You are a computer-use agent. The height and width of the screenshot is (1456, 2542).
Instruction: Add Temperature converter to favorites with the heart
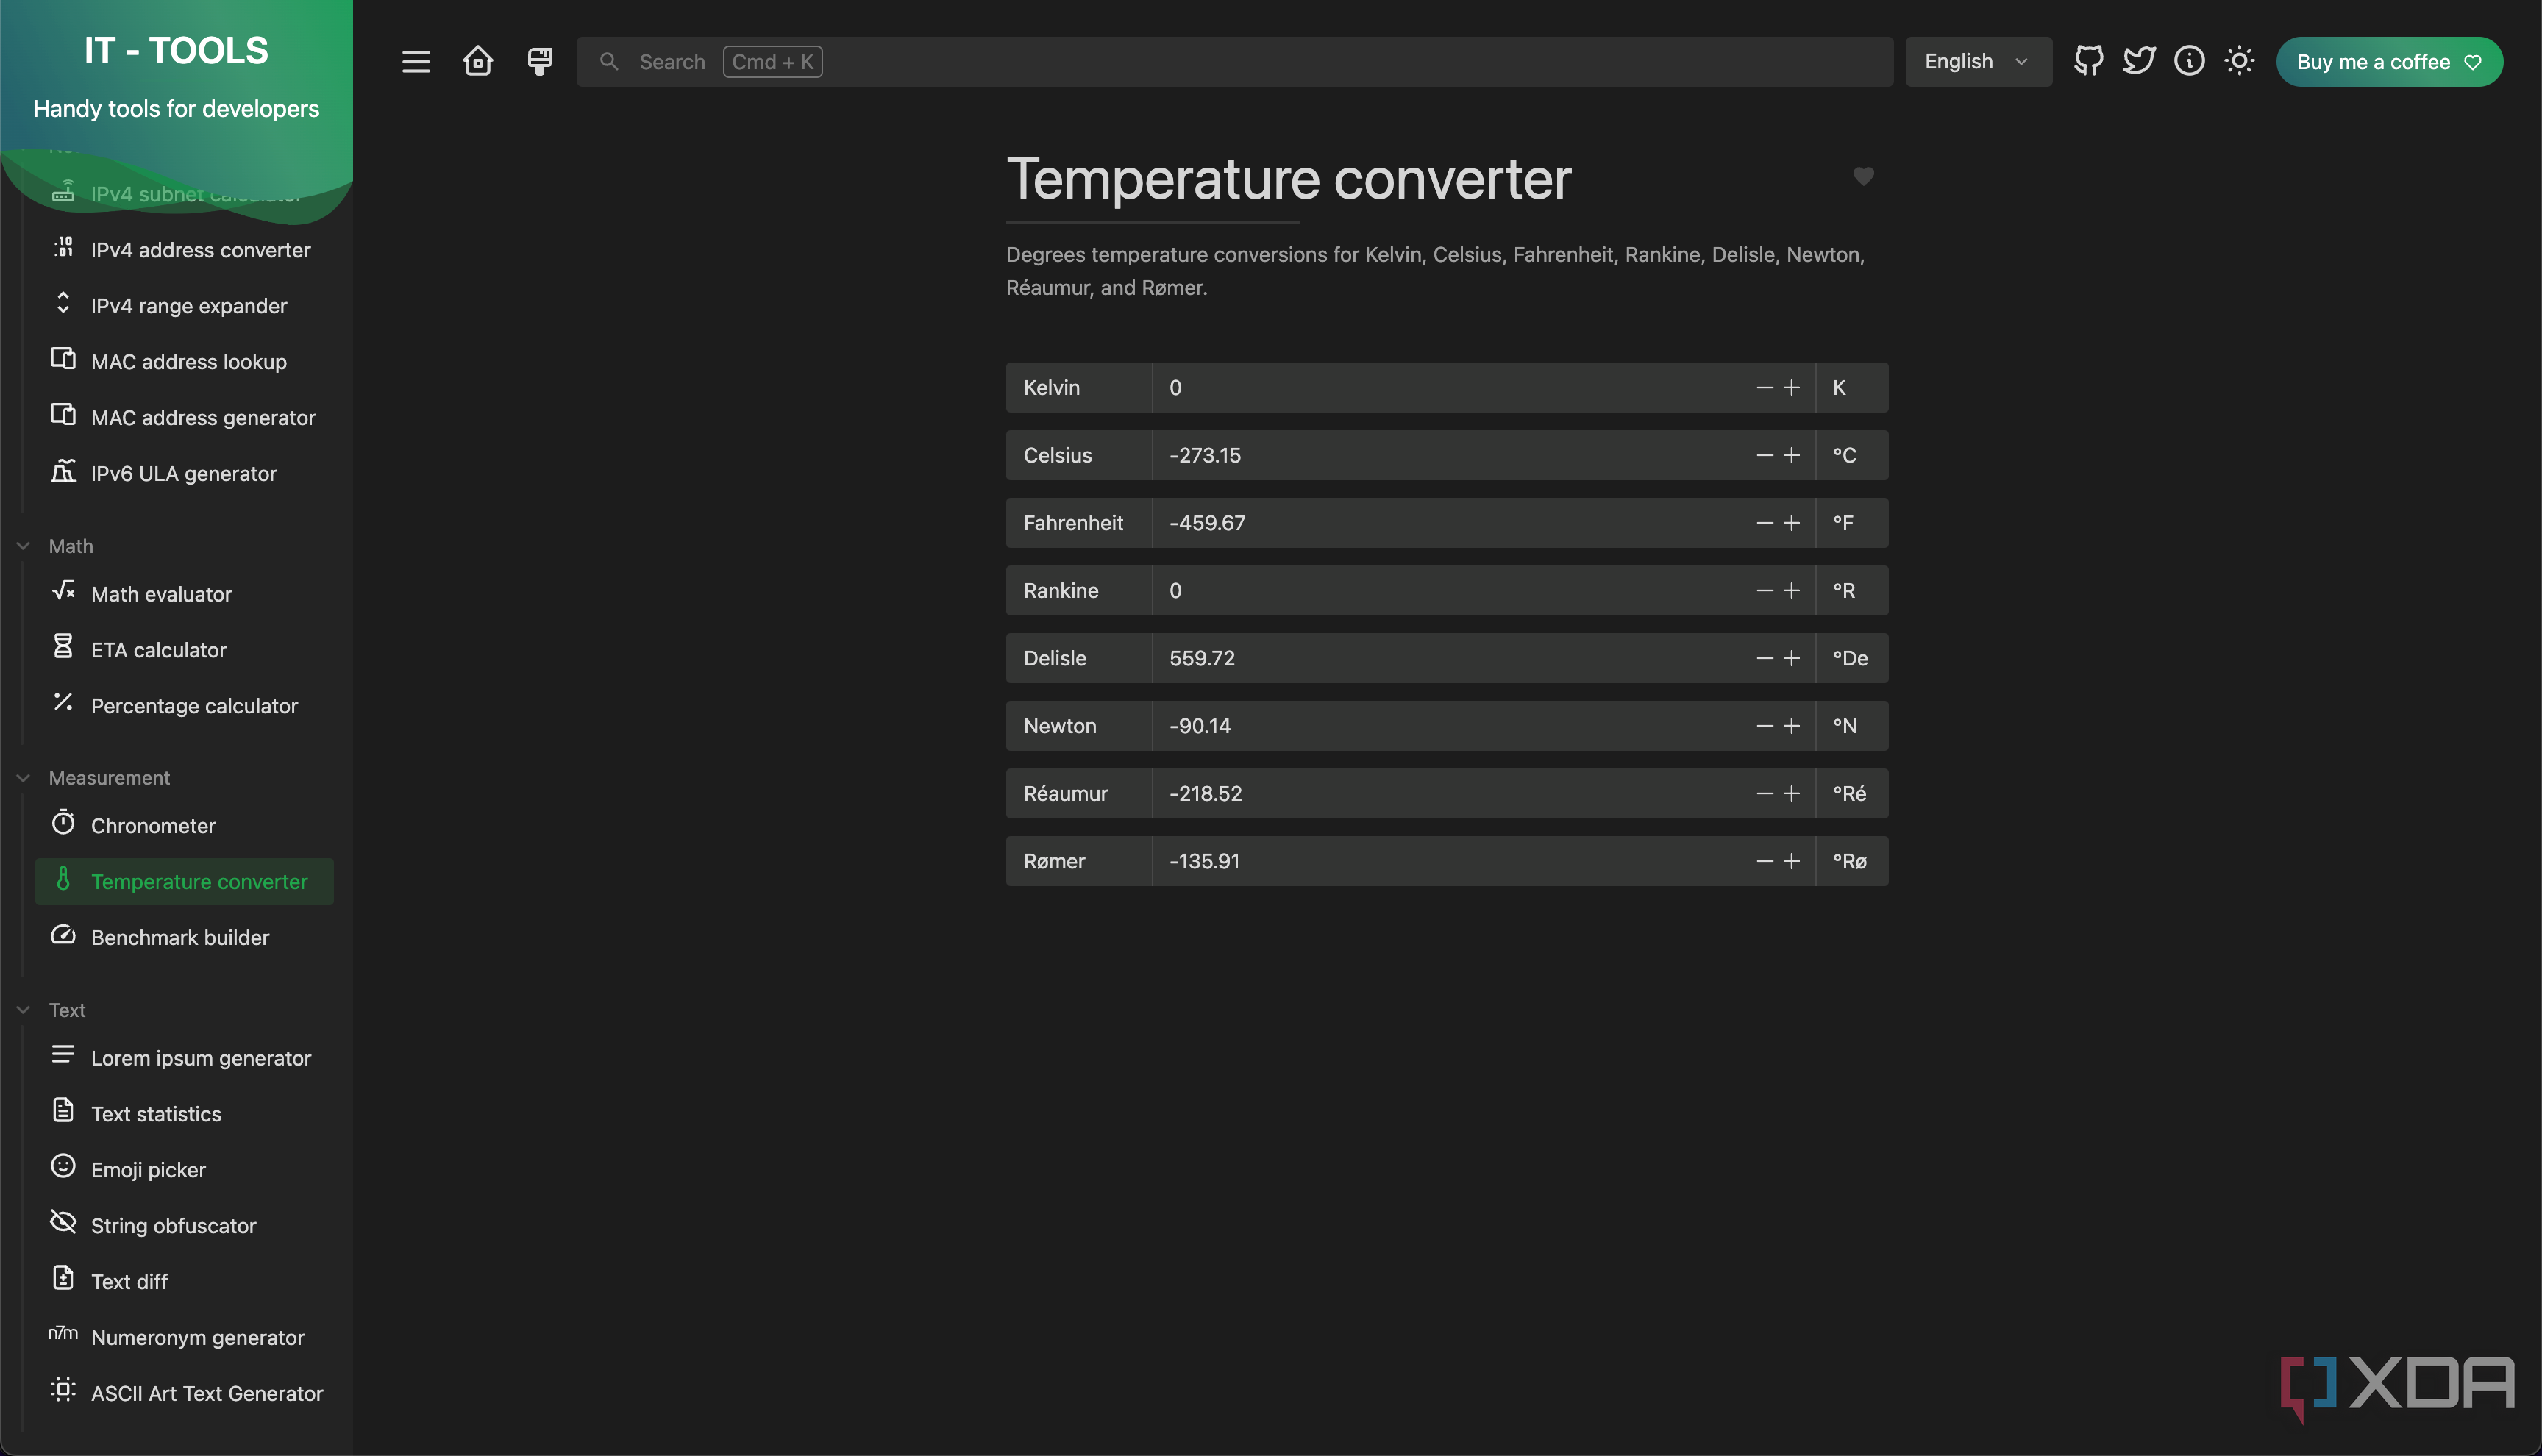[1863, 177]
